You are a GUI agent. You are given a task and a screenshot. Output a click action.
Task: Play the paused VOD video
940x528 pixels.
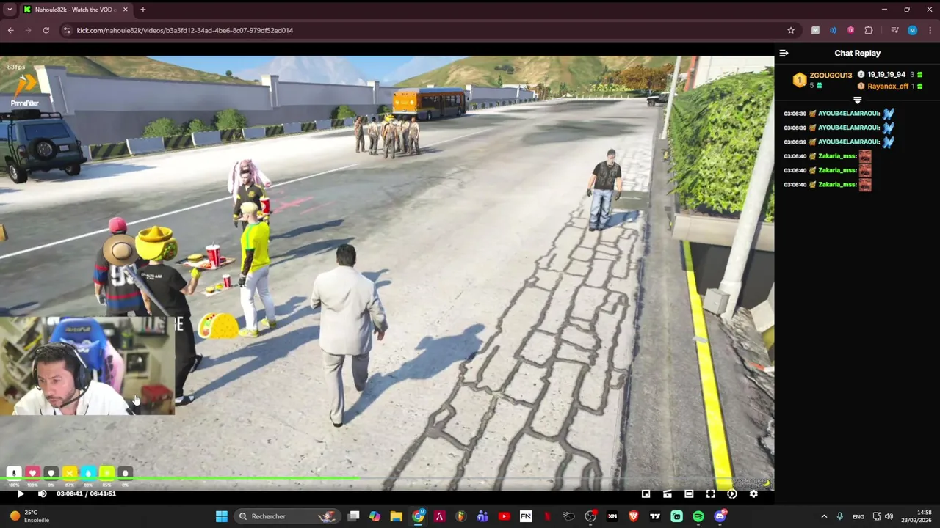click(x=21, y=494)
